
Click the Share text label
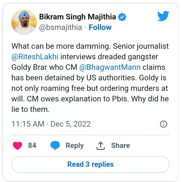click(x=120, y=145)
